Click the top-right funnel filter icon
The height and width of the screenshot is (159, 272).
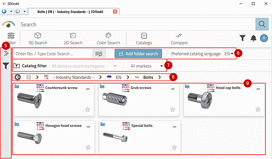(x=243, y=38)
